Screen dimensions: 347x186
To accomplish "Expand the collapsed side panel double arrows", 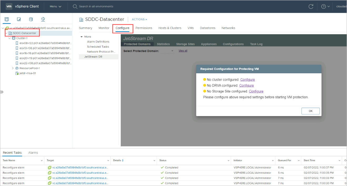I will (2, 92).
